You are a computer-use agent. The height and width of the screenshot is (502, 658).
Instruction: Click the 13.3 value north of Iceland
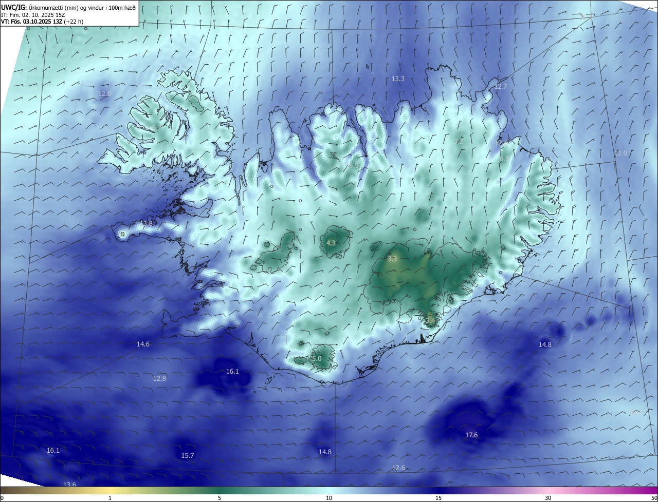[x=398, y=79]
